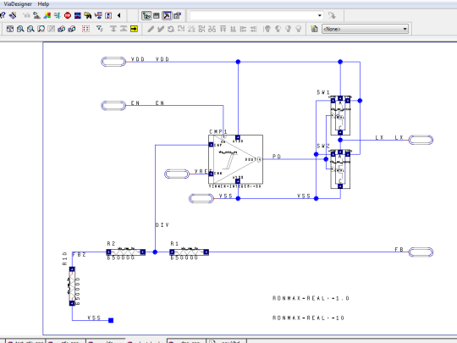
Task: Select resistor R2 in schematic
Action: click(125, 252)
